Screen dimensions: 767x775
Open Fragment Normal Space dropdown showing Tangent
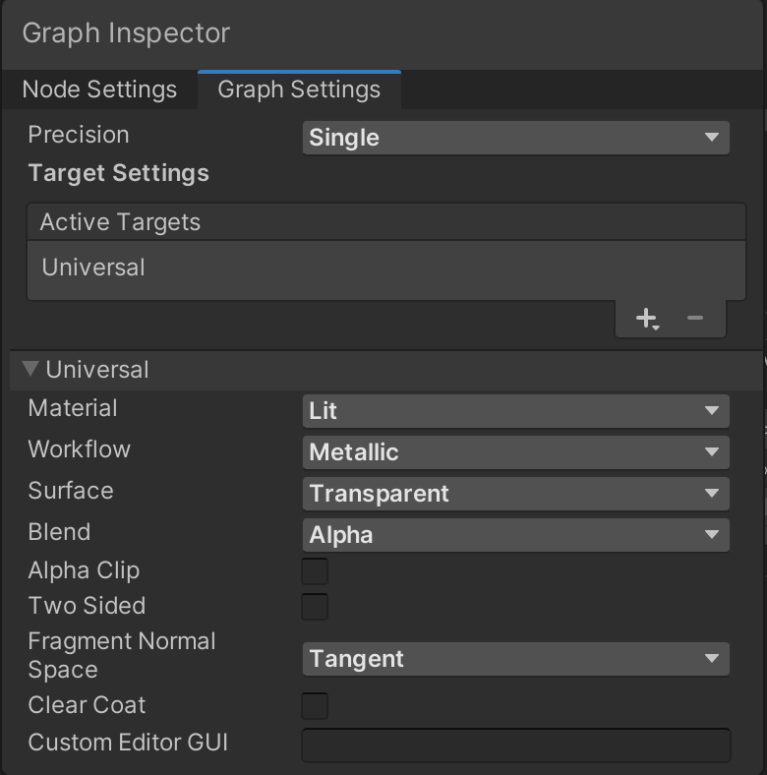coord(515,659)
